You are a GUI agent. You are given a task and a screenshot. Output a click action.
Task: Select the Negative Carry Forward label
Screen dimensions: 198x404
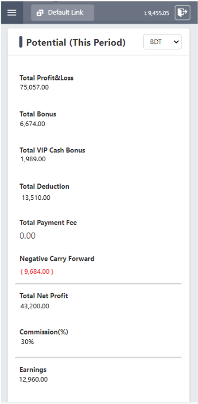[x=57, y=258]
